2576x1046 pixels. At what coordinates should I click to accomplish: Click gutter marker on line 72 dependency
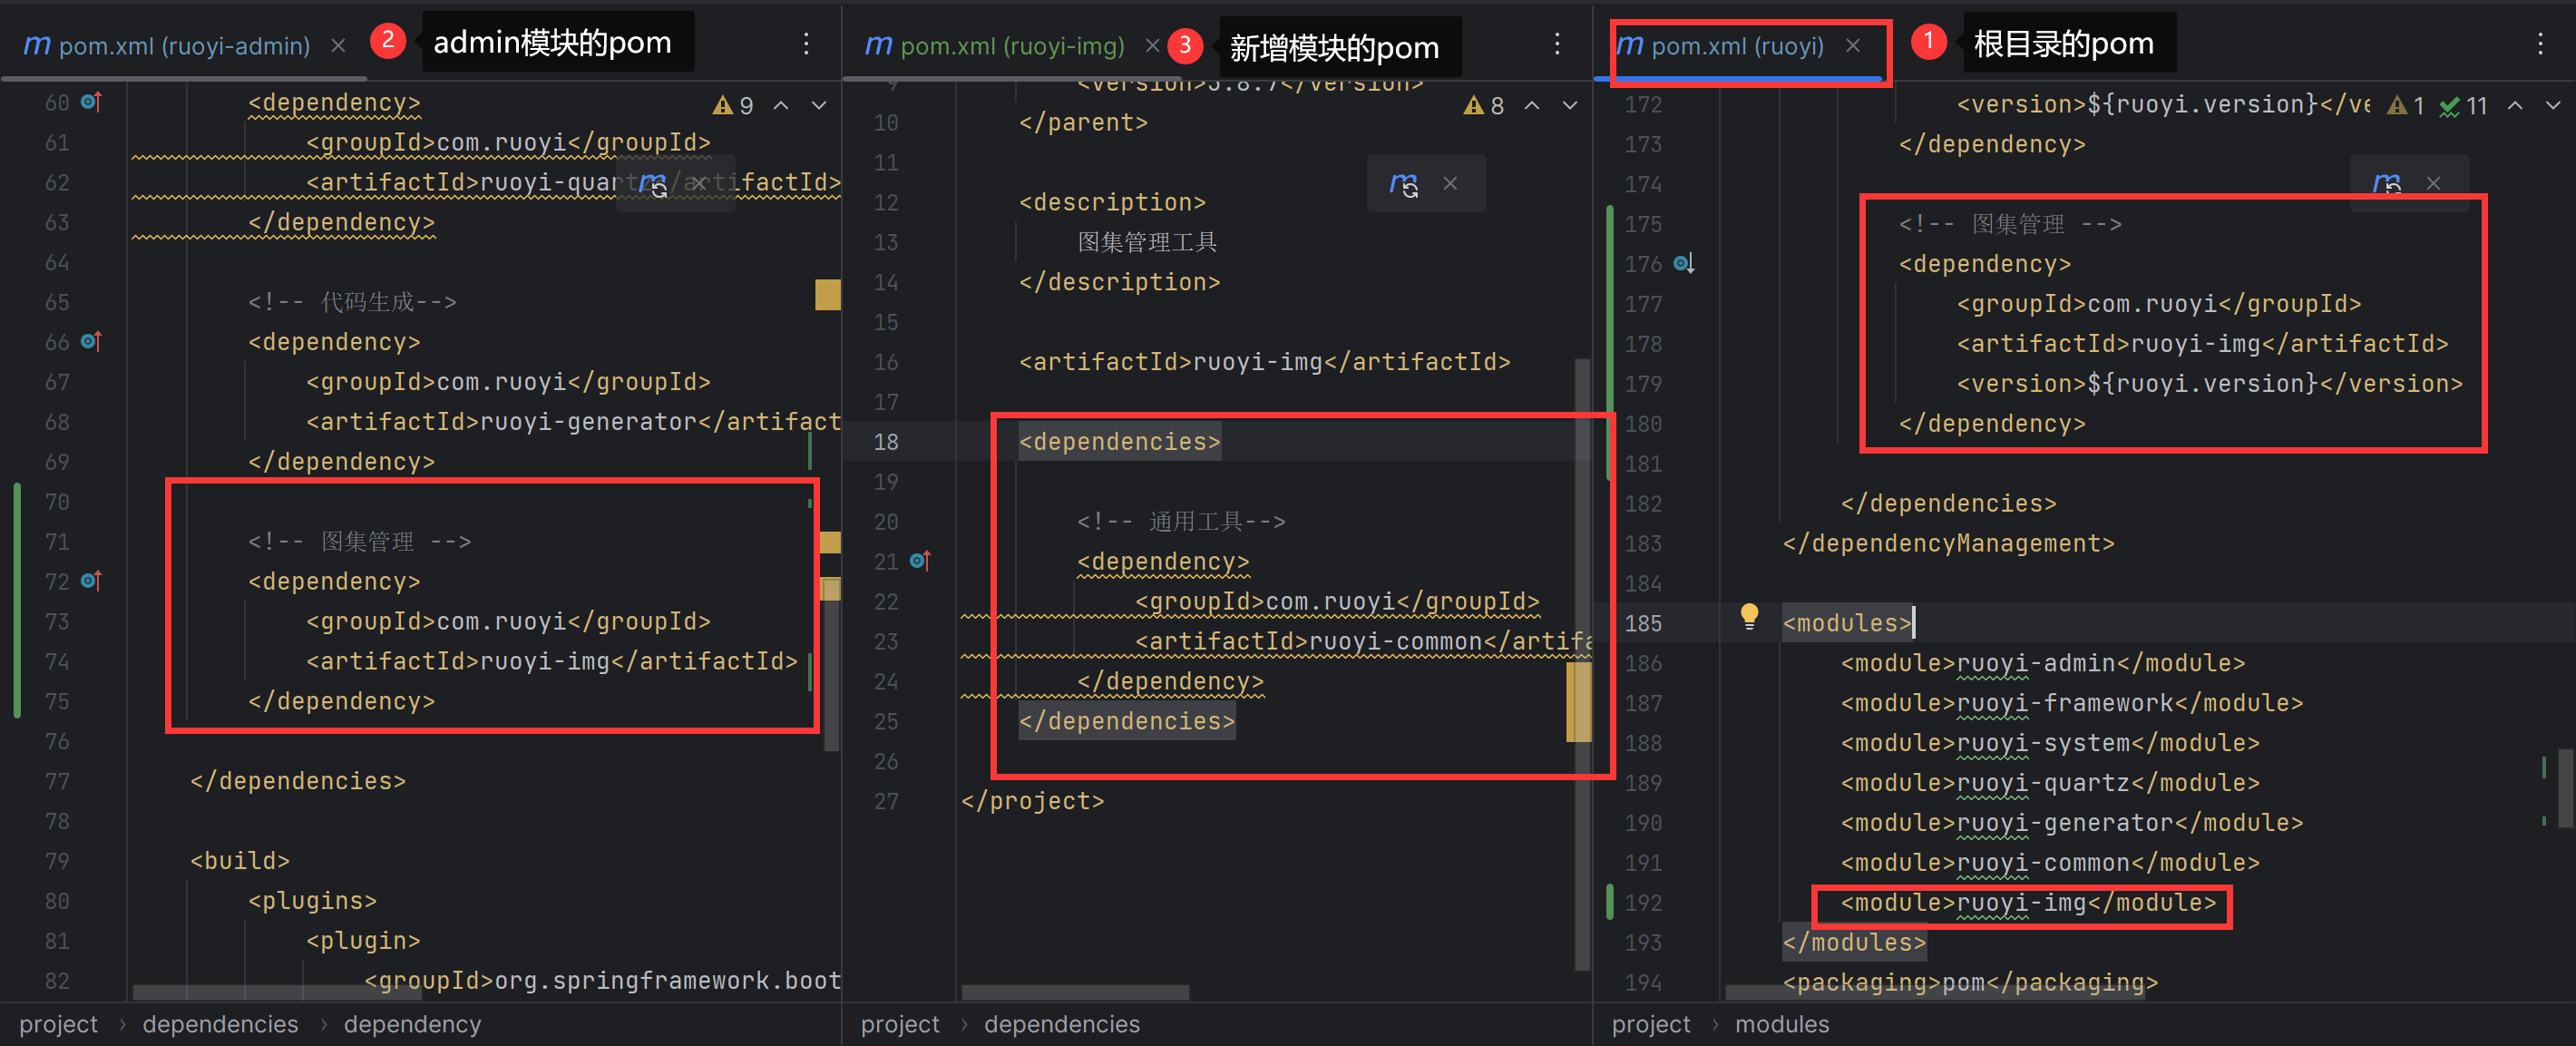point(91,581)
